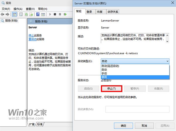The image size is (176, 131).
Task: Click the description scroll up arrow
Action: tap(167, 35)
